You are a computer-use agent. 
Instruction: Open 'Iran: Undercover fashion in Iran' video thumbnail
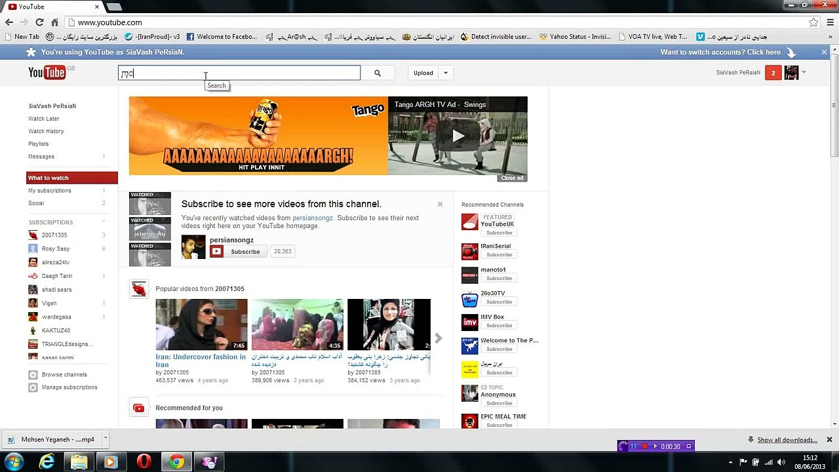point(201,324)
